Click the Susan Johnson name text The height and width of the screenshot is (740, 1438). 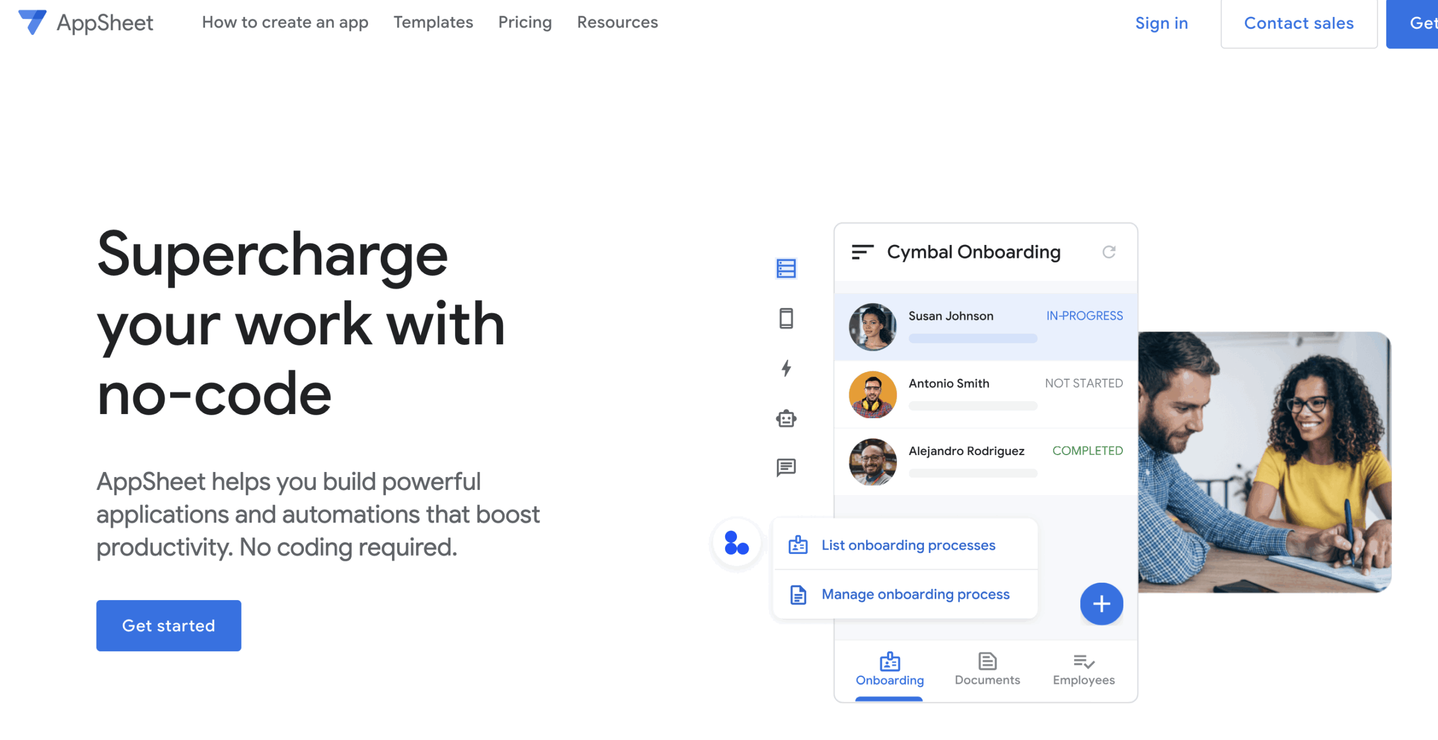tap(950, 316)
